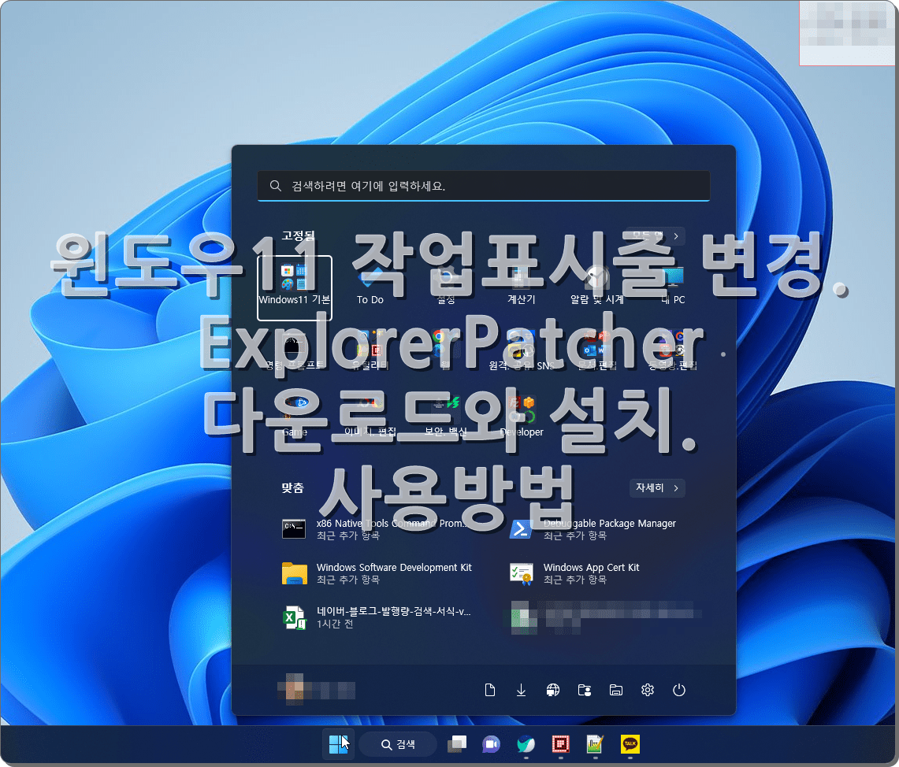Image resolution: width=899 pixels, height=767 pixels.
Task: Click the 검색 search box on taskbar
Action: tap(399, 744)
